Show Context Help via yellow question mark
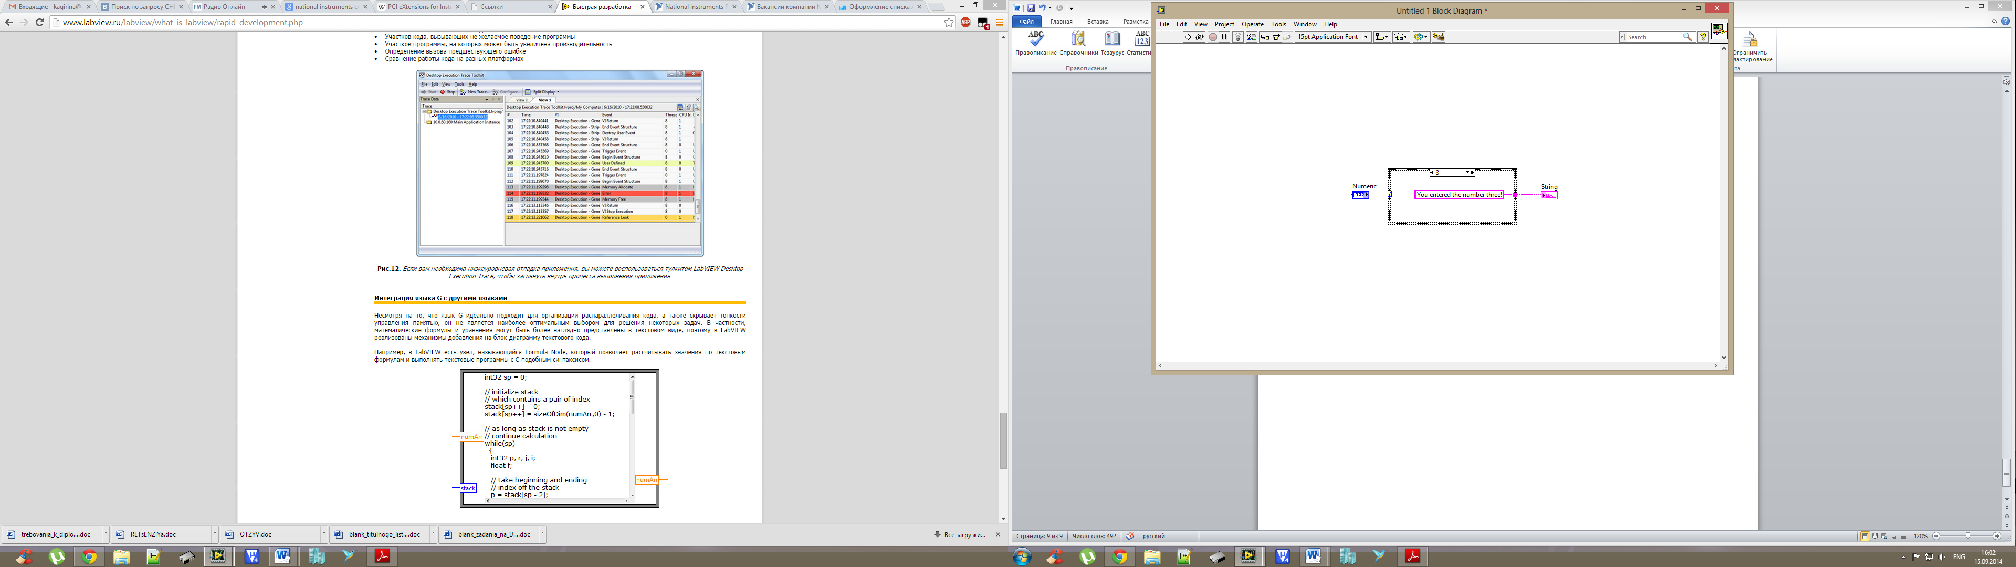The image size is (2016, 567). point(1703,37)
